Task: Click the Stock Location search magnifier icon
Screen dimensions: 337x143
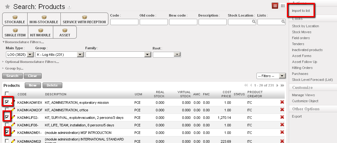Action: [254, 22]
